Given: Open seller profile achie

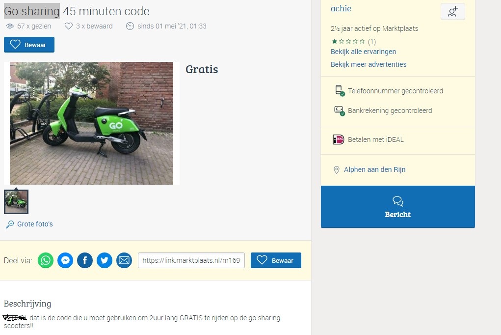Looking at the screenshot, I should click(x=341, y=9).
